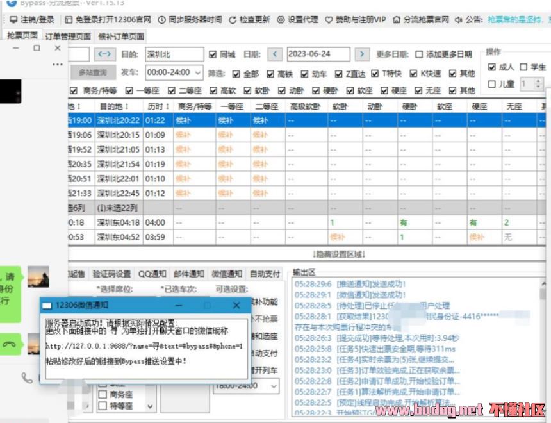Screen dimensions: 551x423
Task: Sort table by 历时 column
Action: coord(158,106)
